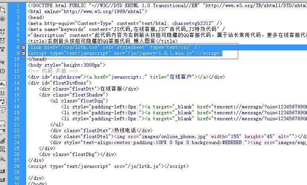Toggle the line numbers button in toolbar
Viewport: 307px width, 185px height.
coord(3,84)
